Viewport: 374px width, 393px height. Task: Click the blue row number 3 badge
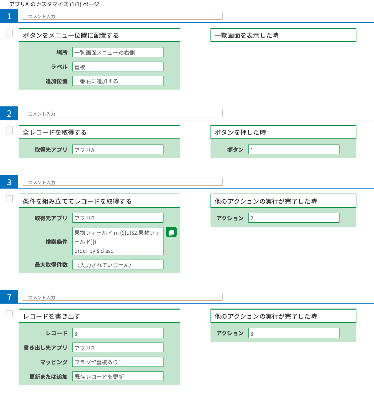pos(9,182)
